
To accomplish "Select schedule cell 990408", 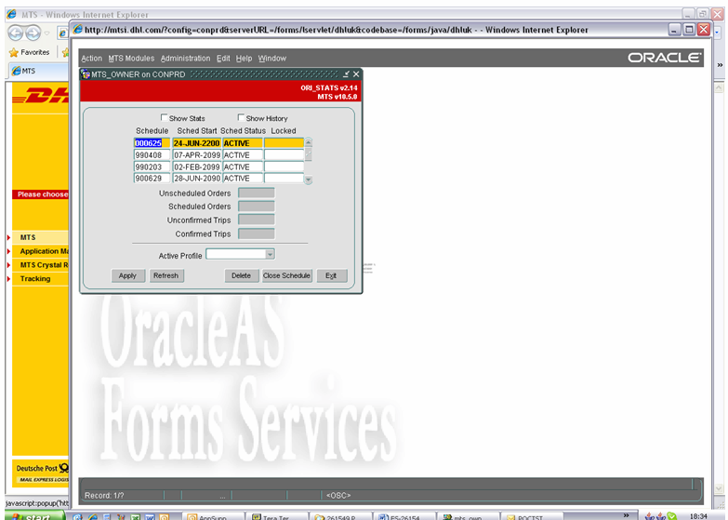I will pos(152,155).
